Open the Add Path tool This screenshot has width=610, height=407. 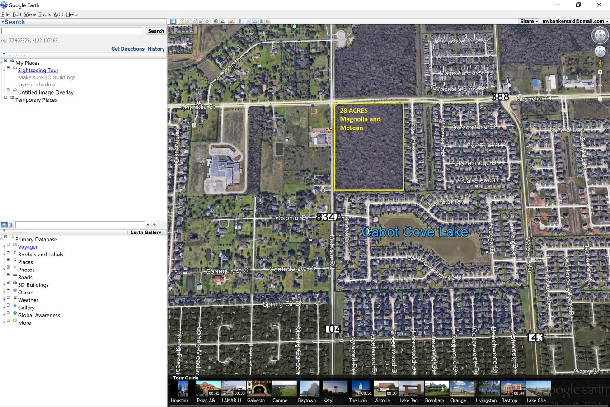click(x=195, y=21)
